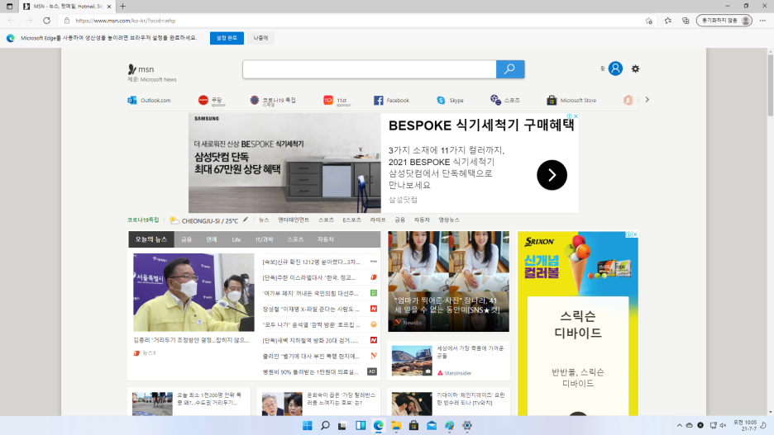Click the browser address bar URL
This screenshot has width=774, height=435.
point(126,21)
